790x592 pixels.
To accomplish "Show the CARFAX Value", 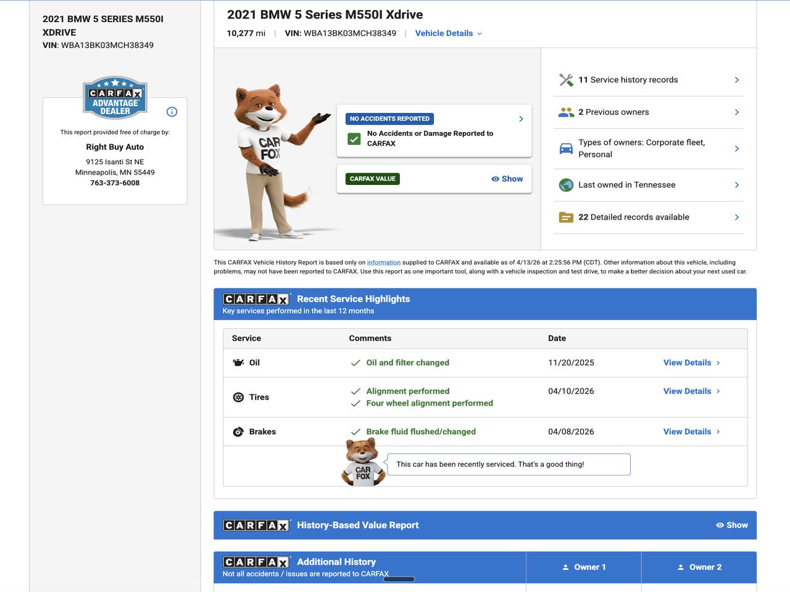I will point(507,179).
